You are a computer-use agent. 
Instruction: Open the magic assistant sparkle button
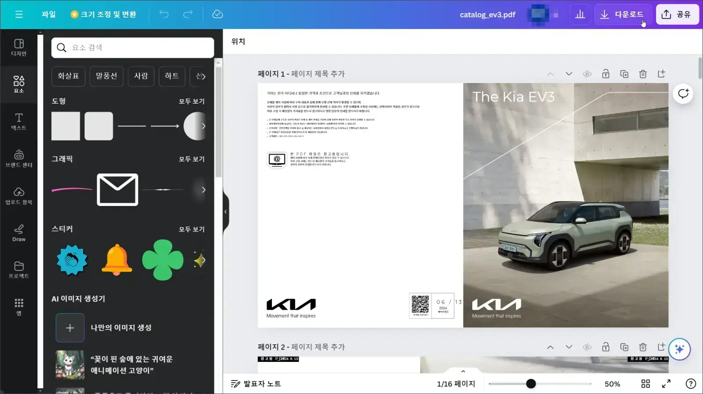pyautogui.click(x=680, y=349)
